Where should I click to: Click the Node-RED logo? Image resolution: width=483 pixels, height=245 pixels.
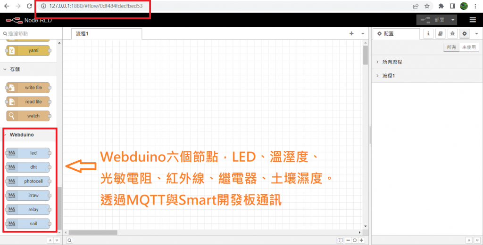[29, 20]
